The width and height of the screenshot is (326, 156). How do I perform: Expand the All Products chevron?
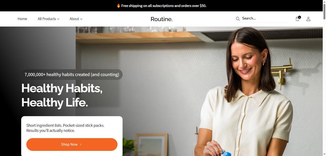[x=58, y=19]
